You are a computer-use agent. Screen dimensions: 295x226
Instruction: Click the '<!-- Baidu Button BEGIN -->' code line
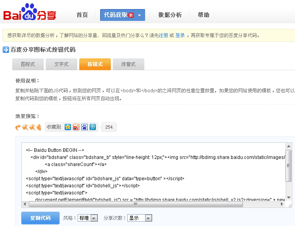pyautogui.click(x=55, y=150)
